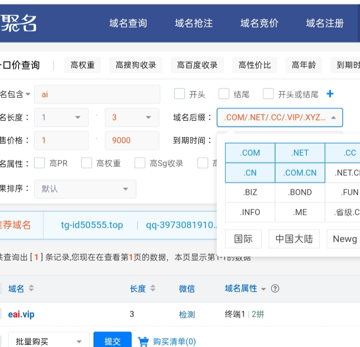This screenshot has height=347, width=360.
Task: Check the 高权重 attribute checkbox
Action: click(x=86, y=163)
